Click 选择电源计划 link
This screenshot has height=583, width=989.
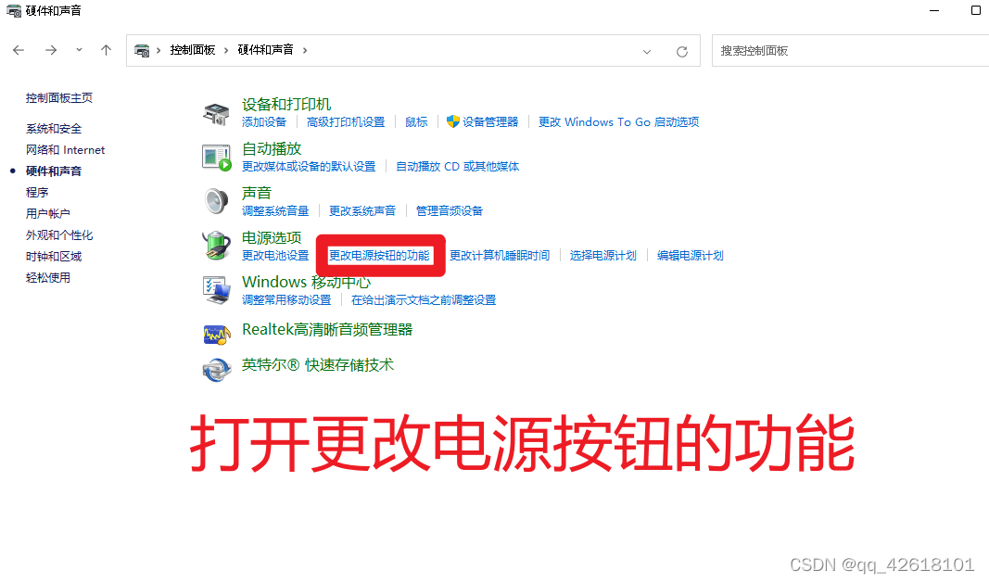pyautogui.click(x=603, y=256)
